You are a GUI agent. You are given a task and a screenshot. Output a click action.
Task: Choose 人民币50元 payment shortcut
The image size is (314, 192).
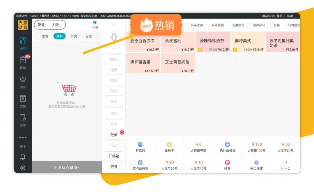point(286,147)
